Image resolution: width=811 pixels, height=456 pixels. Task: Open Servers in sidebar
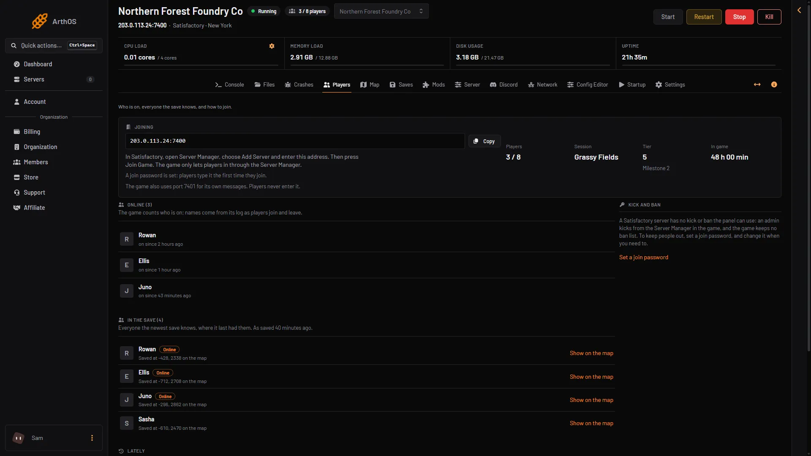point(54,79)
